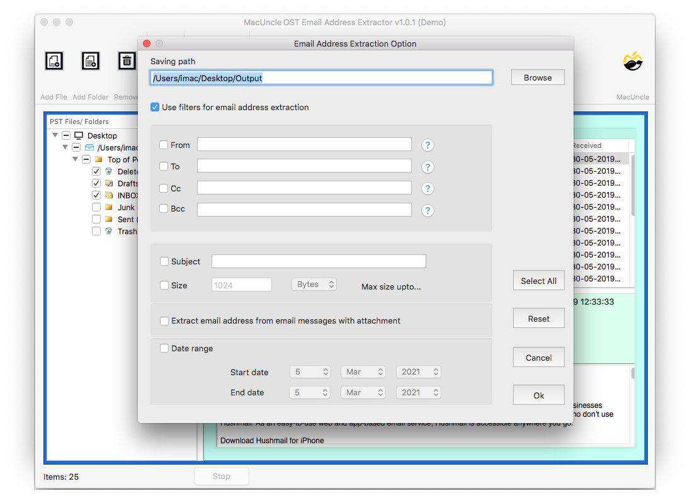Click the To filter text field
The width and height of the screenshot is (690, 503).
coord(304,166)
